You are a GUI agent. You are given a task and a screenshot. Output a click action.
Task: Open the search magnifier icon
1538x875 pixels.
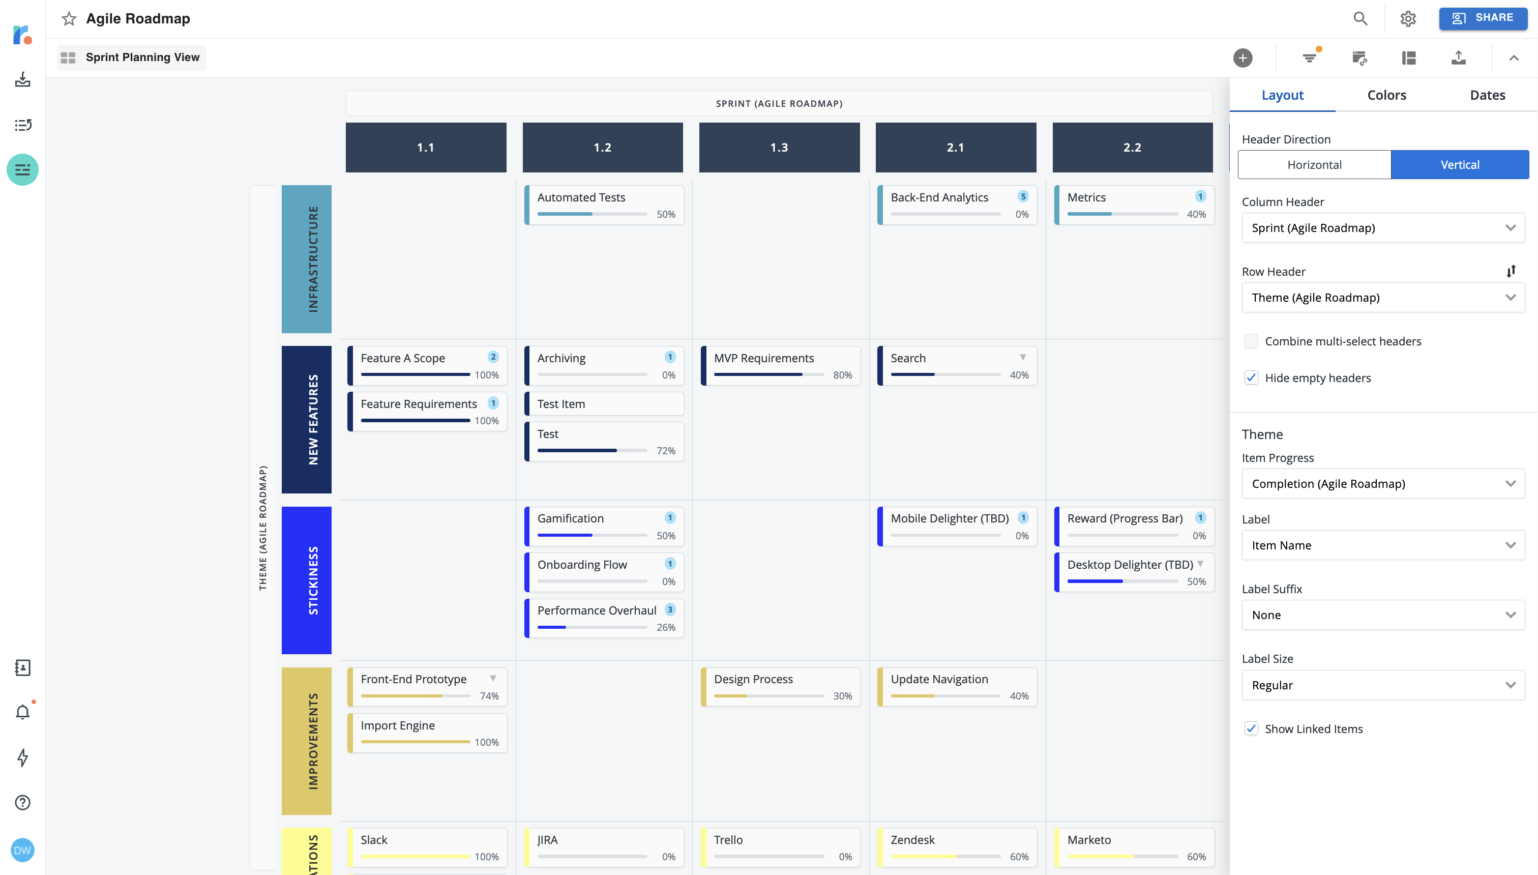tap(1360, 19)
